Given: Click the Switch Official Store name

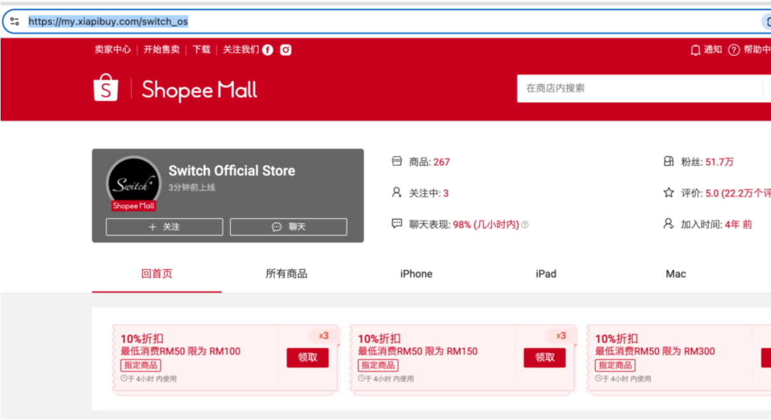Looking at the screenshot, I should click(x=231, y=171).
